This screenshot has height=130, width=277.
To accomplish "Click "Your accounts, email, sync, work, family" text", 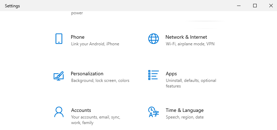I will coord(96,120).
